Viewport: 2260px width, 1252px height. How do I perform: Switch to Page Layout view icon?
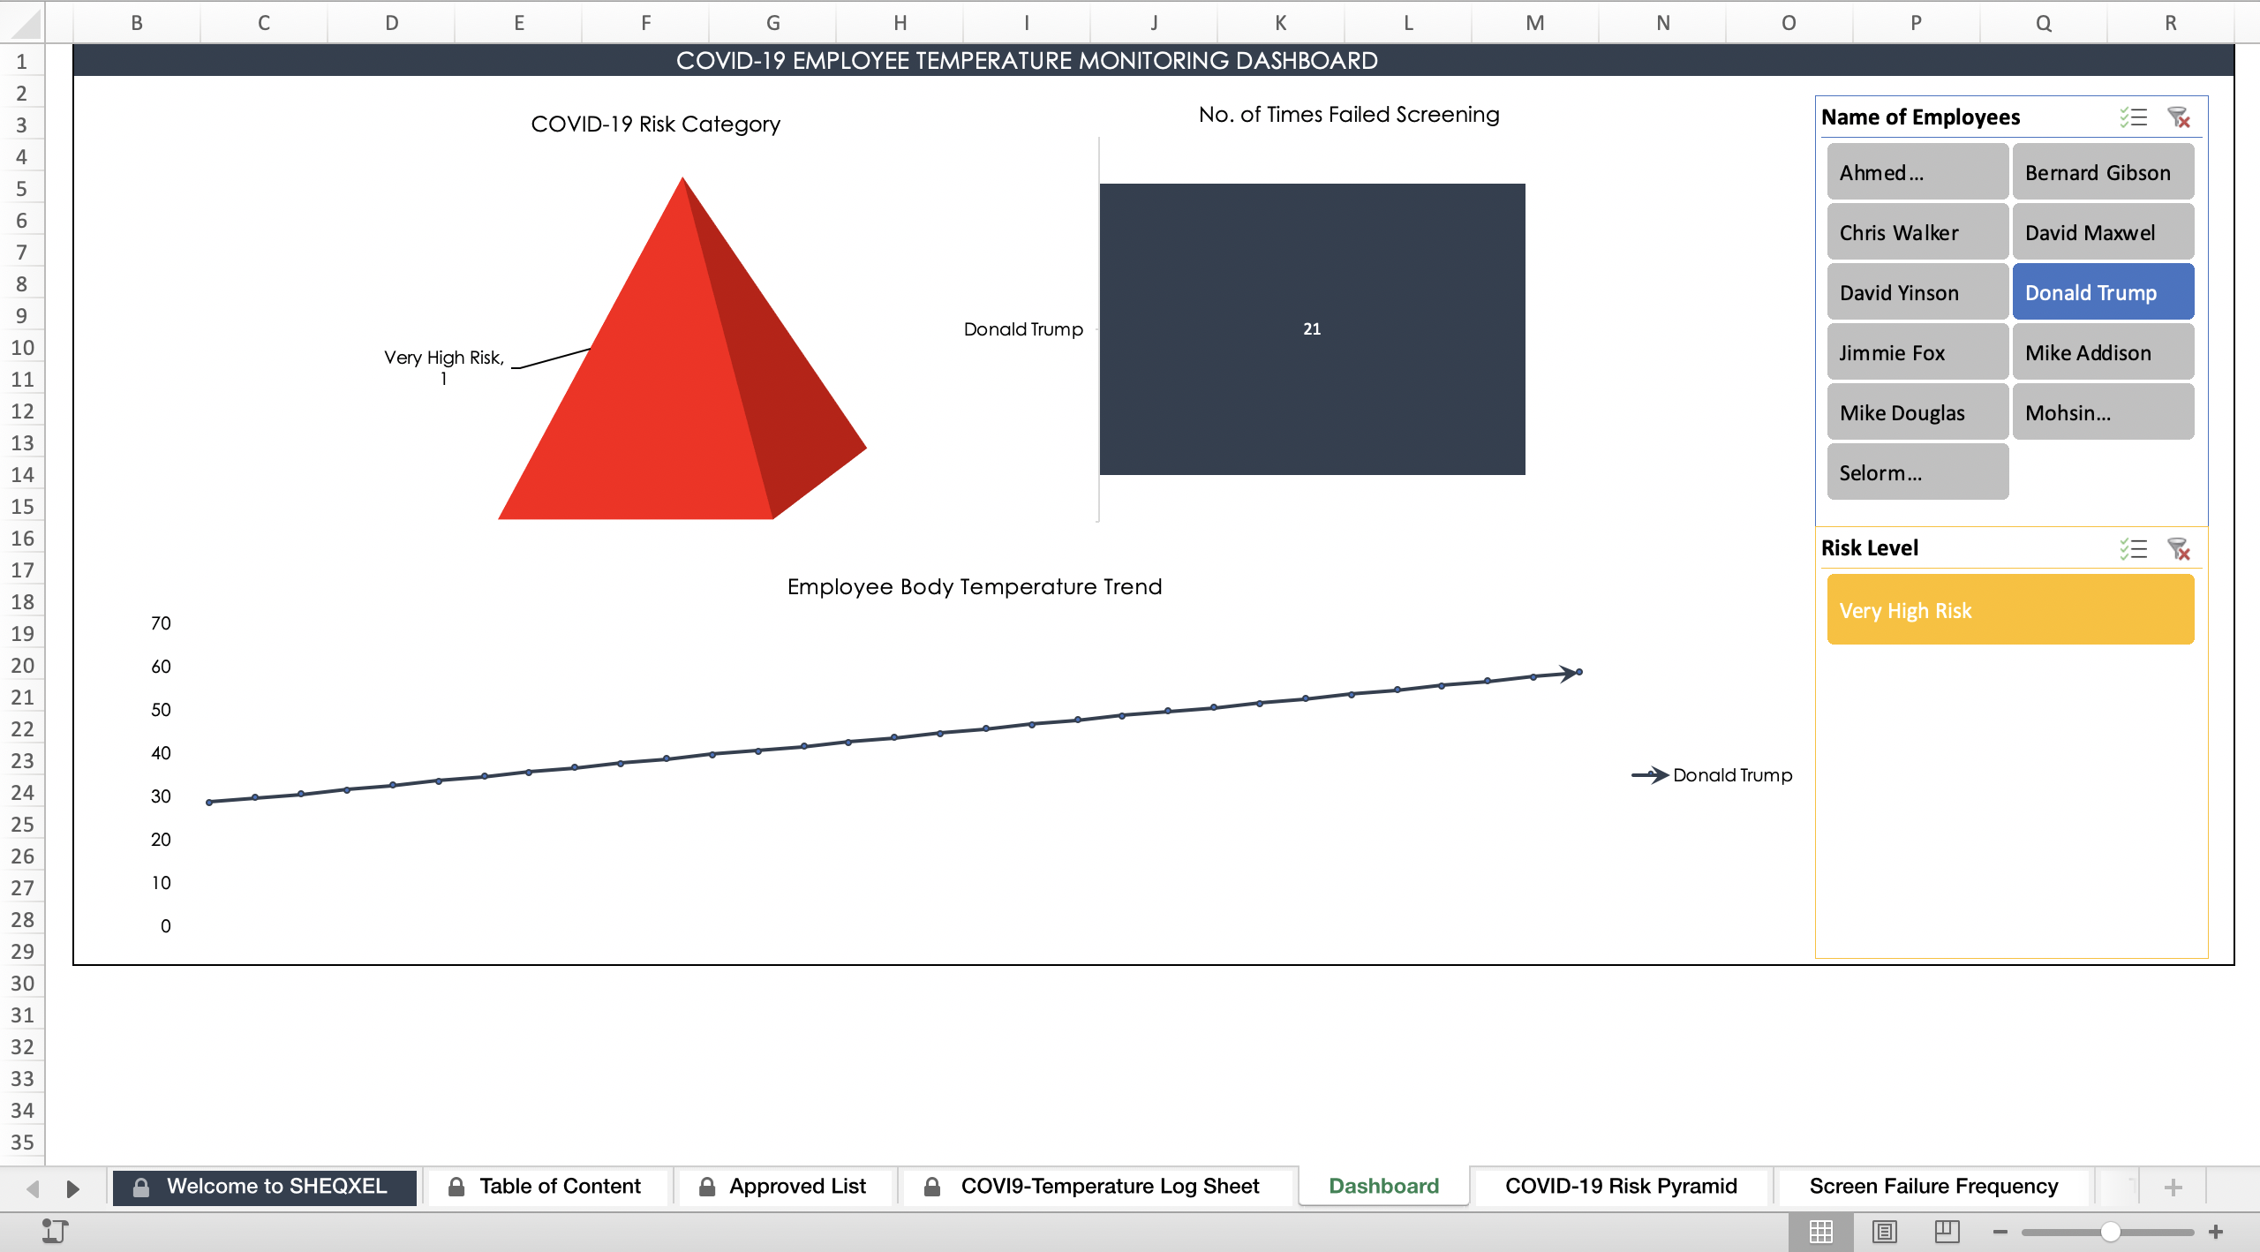tap(1884, 1232)
